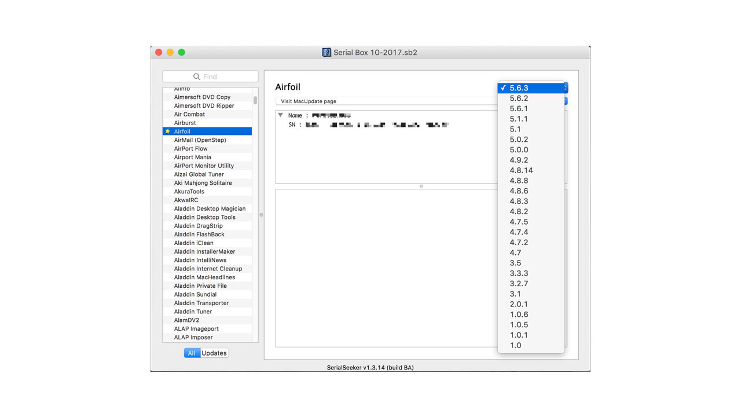
Task: Pick version 3.3.3
Action: [x=531, y=273]
